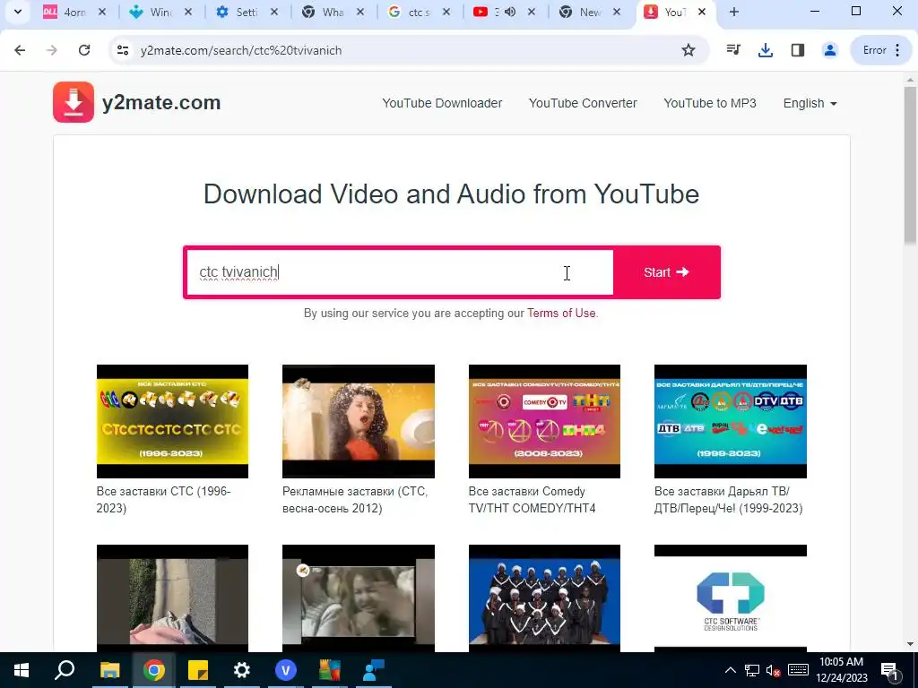918x688 pixels.
Task: Toggle the Chrome side panel
Action: (x=797, y=50)
